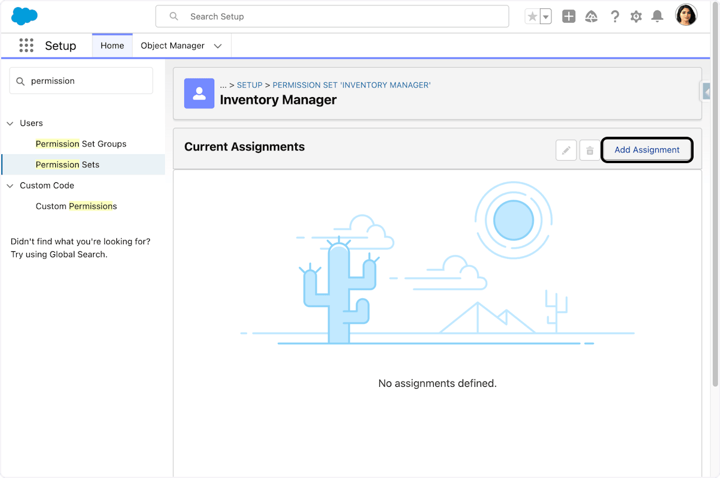Viewport: 720px width, 478px height.
Task: Switch to the Home tab
Action: 112,46
